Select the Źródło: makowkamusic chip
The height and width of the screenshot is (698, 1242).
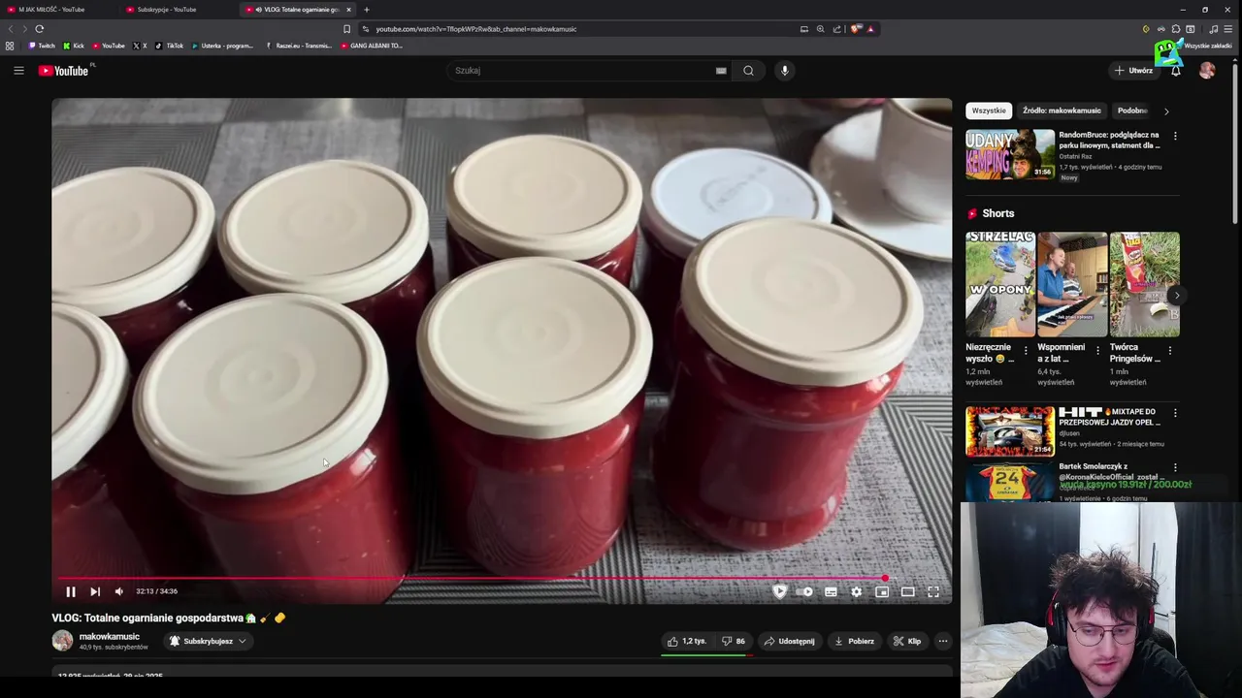(1062, 111)
